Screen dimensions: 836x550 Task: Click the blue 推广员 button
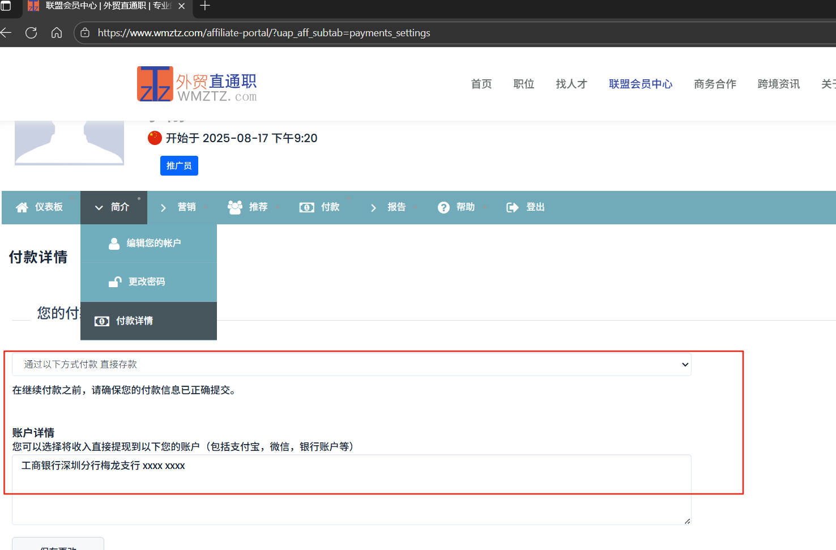[179, 165]
